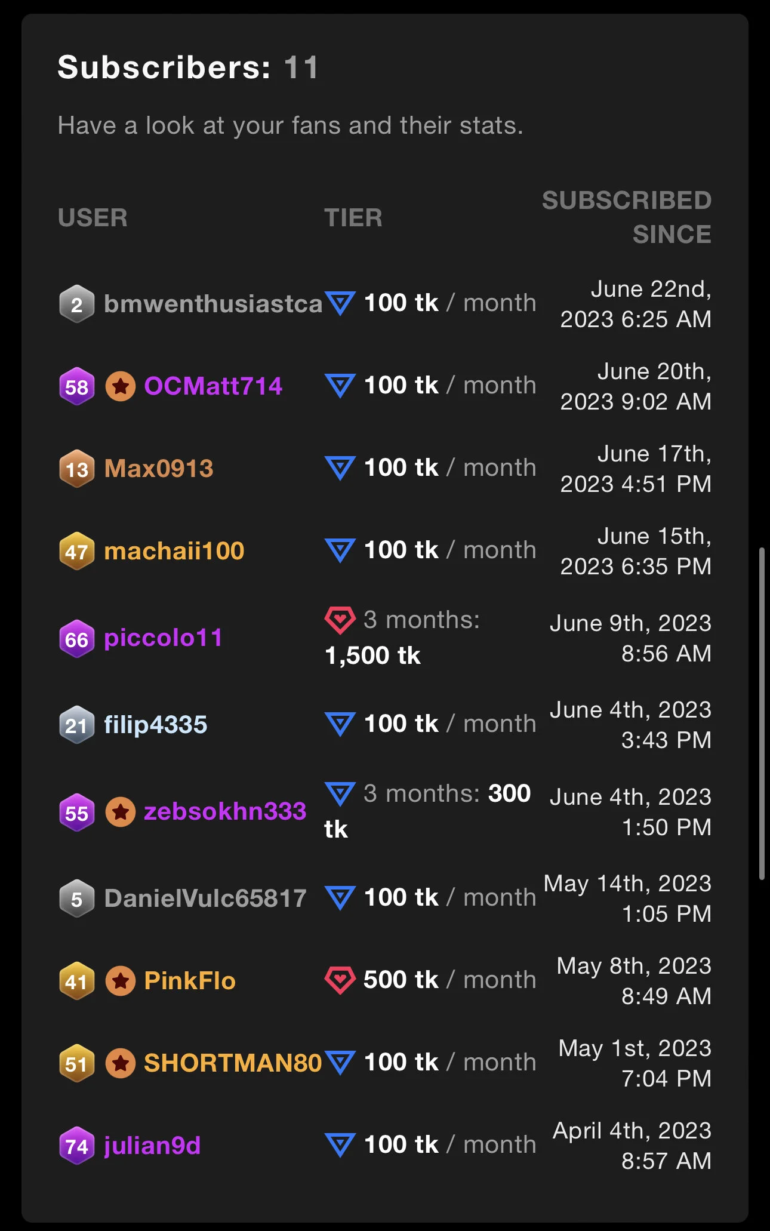The width and height of the screenshot is (770, 1231).
Task: Click the julian9d username
Action: (x=152, y=1146)
